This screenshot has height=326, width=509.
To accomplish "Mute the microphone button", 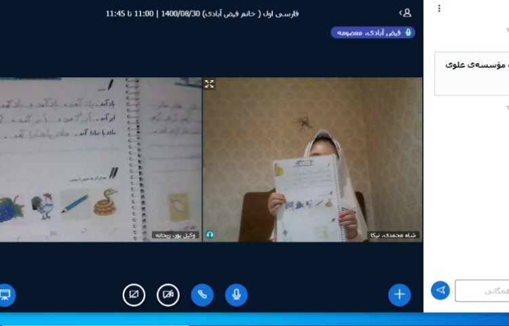I will (x=236, y=295).
